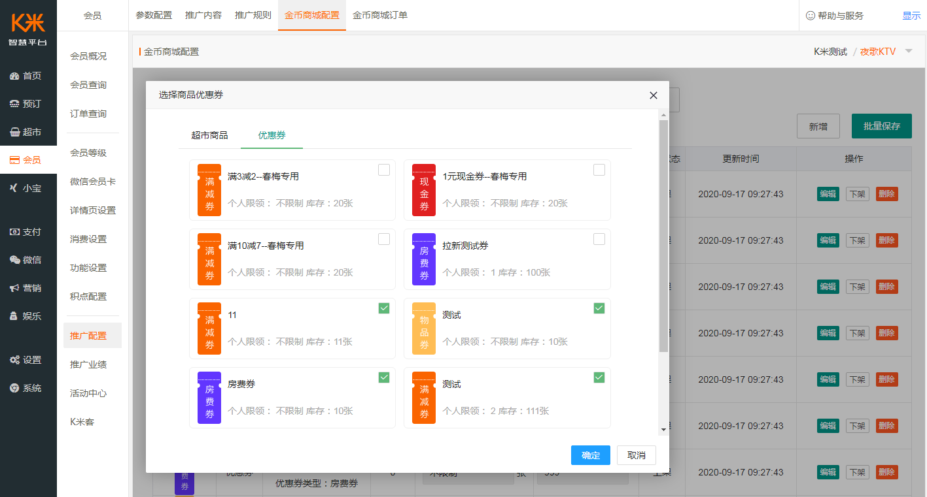The width and height of the screenshot is (927, 497).
Task: Open the 推广规则 top tab
Action: pyautogui.click(x=253, y=15)
